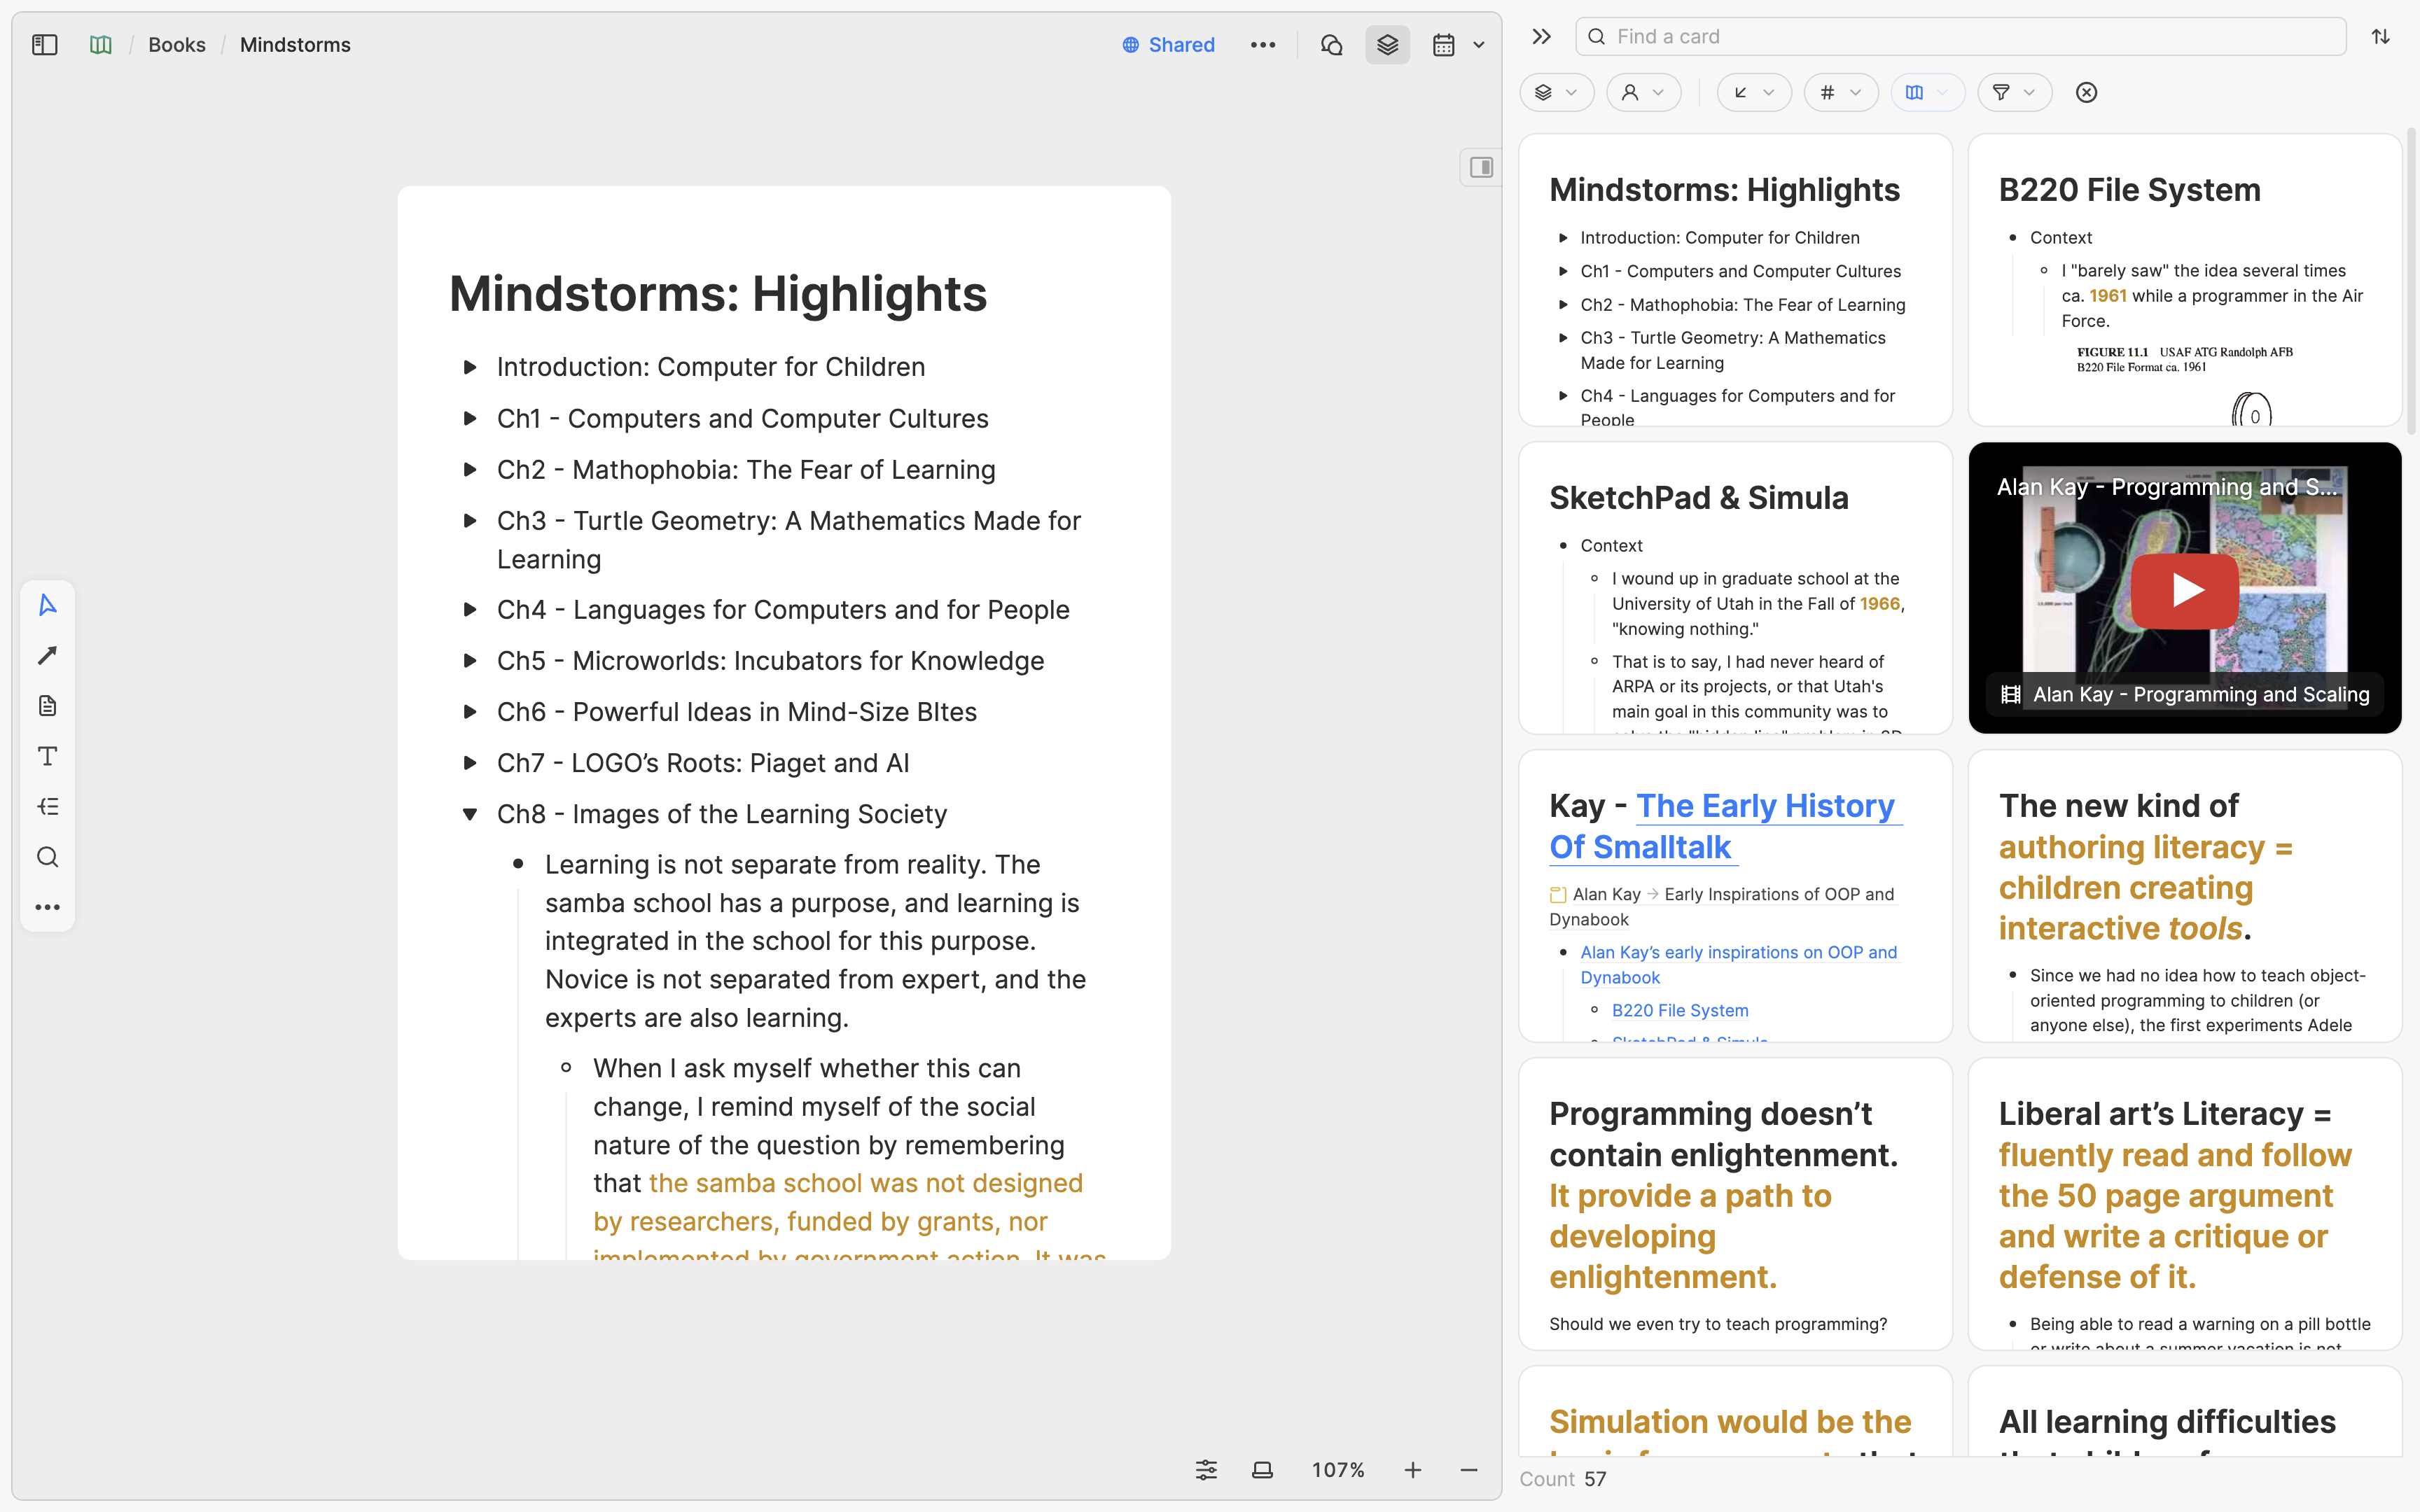Viewport: 2420px width, 1512px height.
Task: Open Alan Kay's early inspirations link
Action: coord(1738,965)
